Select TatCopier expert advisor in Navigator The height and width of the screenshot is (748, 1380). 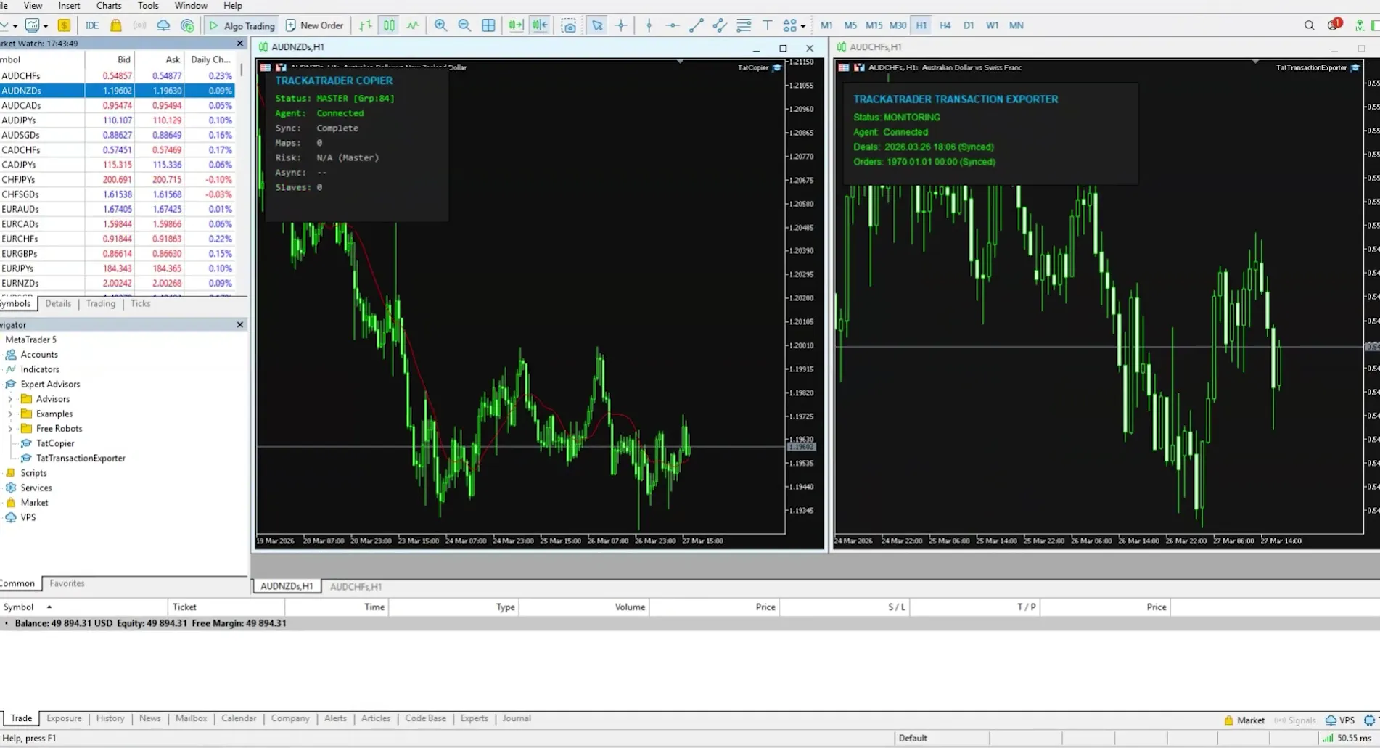(55, 443)
